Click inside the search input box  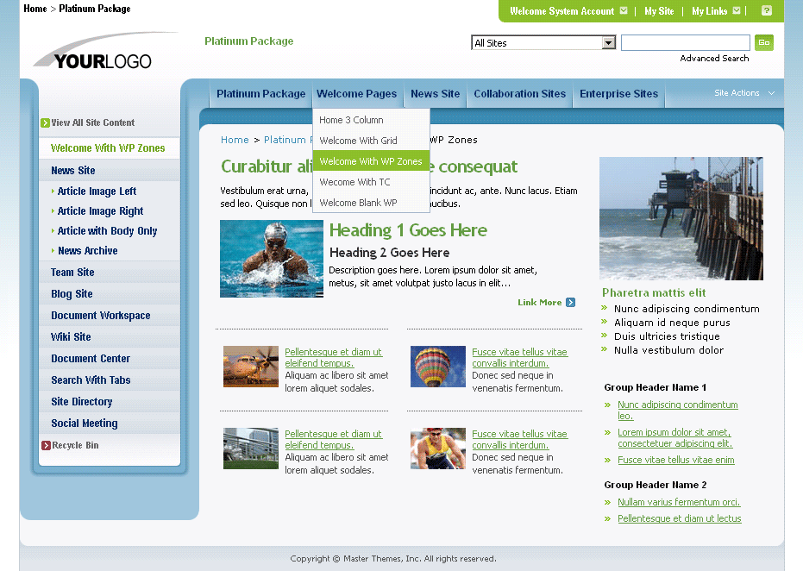coord(686,41)
